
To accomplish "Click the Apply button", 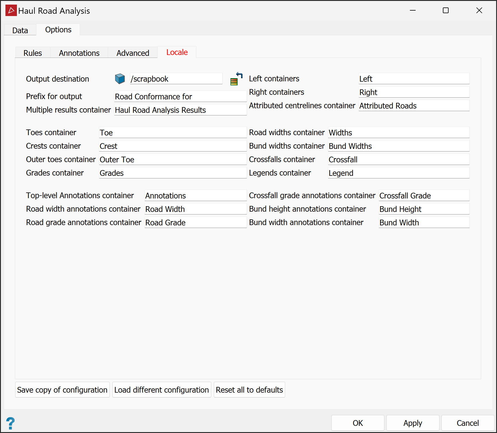I will coord(412,423).
